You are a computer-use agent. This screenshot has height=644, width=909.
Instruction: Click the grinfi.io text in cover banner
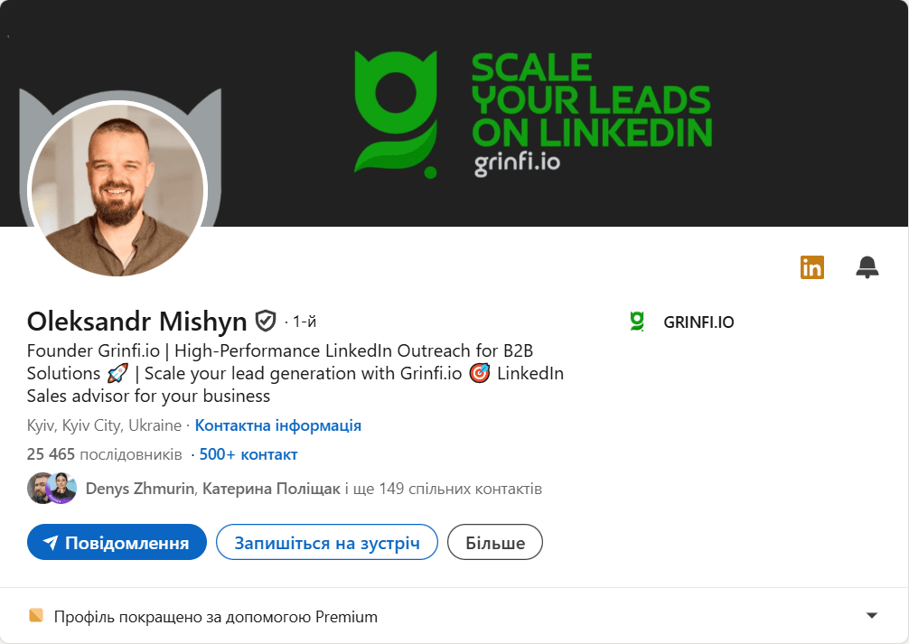[517, 163]
